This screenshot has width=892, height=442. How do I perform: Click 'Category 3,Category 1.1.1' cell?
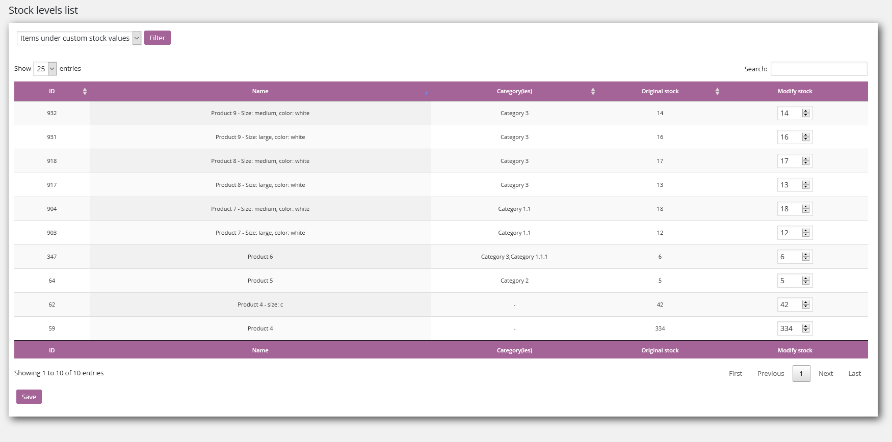click(514, 257)
